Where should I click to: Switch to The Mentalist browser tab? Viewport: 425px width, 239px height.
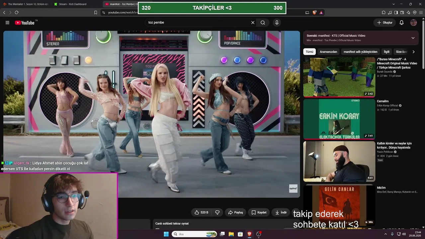tap(26, 4)
